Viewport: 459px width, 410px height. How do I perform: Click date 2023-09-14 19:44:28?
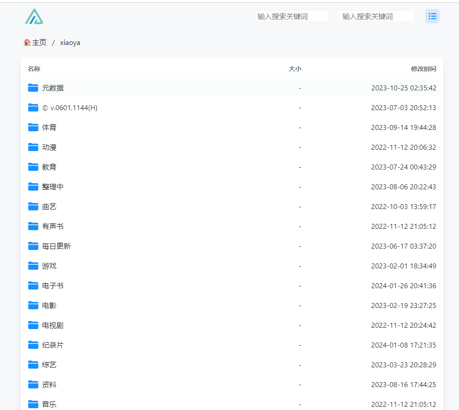(x=404, y=127)
